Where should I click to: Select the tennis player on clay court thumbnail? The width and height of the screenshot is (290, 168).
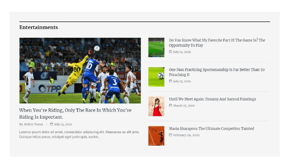pyautogui.click(x=156, y=136)
